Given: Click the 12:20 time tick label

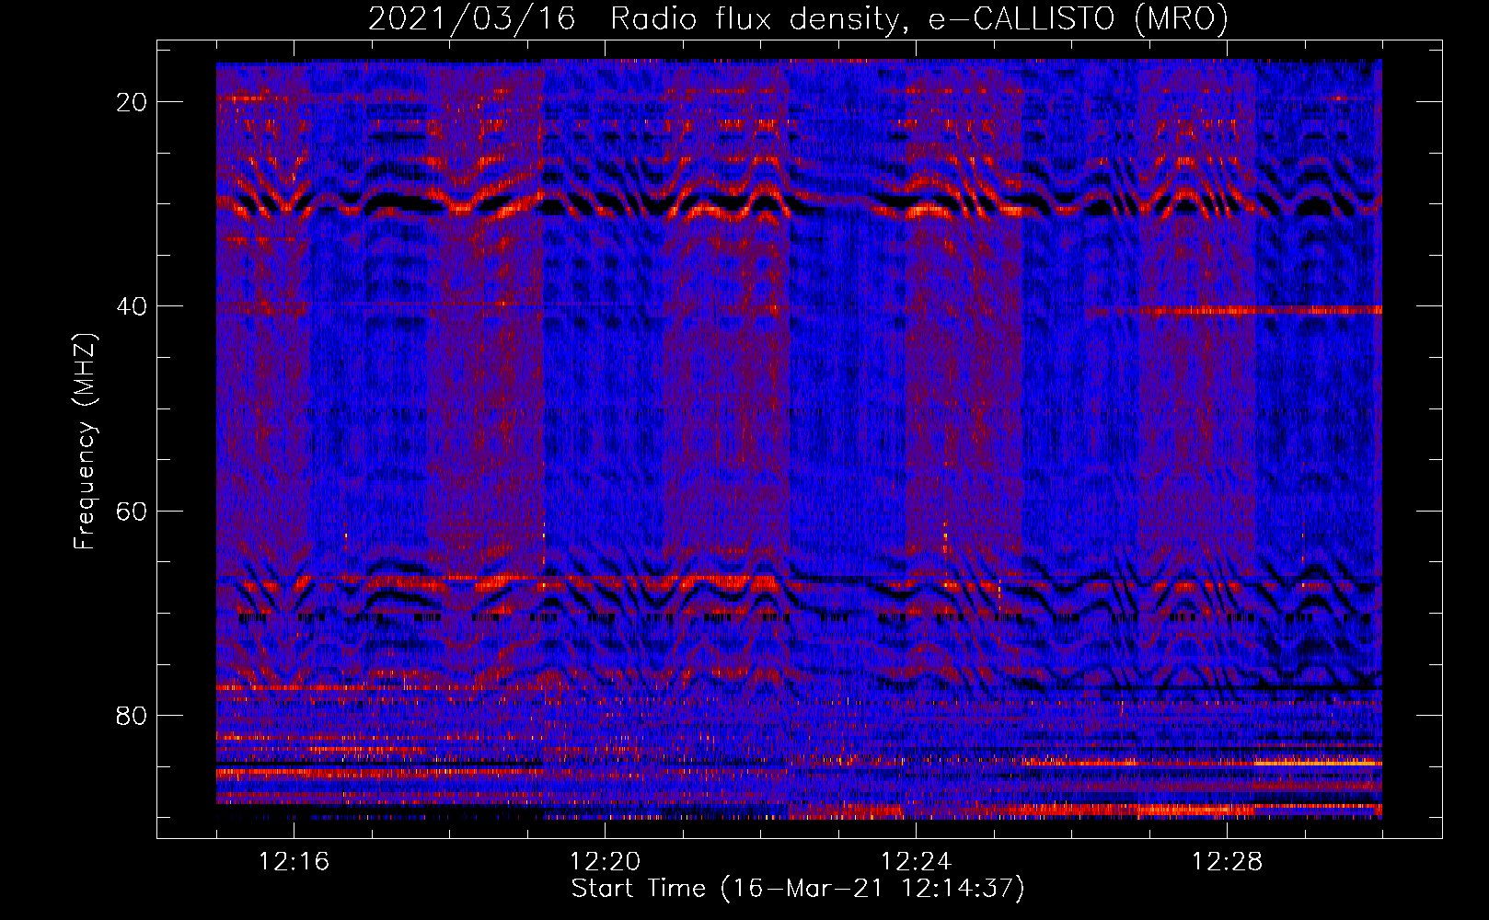Looking at the screenshot, I should pyautogui.click(x=605, y=862).
